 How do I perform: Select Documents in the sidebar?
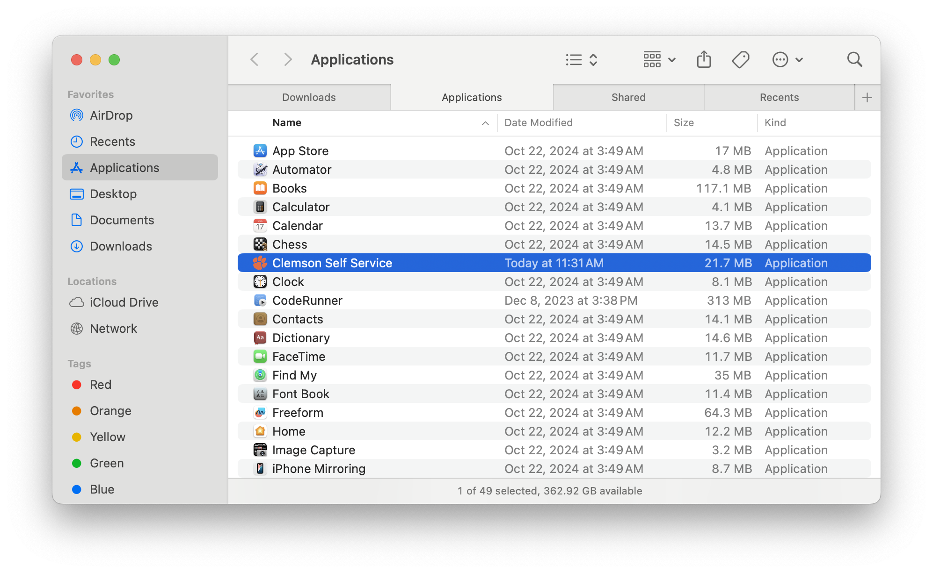click(x=140, y=220)
